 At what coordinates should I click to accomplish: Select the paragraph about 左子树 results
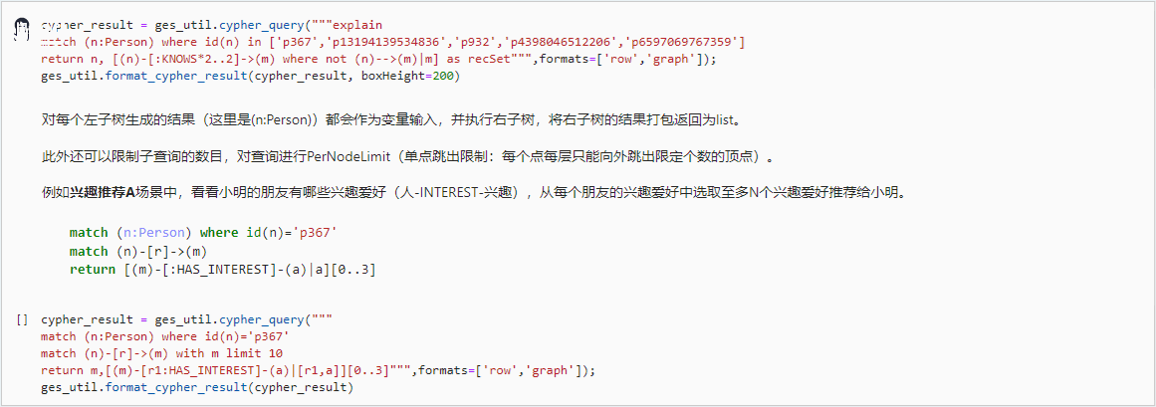click(x=391, y=120)
